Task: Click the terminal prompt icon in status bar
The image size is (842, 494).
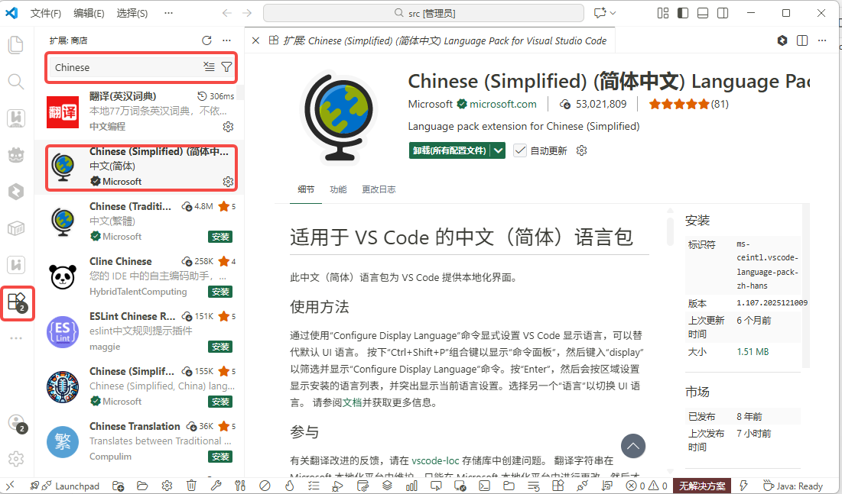Action: [x=484, y=486]
